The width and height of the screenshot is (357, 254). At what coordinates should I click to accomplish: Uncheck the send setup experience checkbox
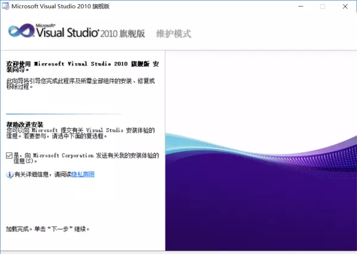pyautogui.click(x=9, y=156)
